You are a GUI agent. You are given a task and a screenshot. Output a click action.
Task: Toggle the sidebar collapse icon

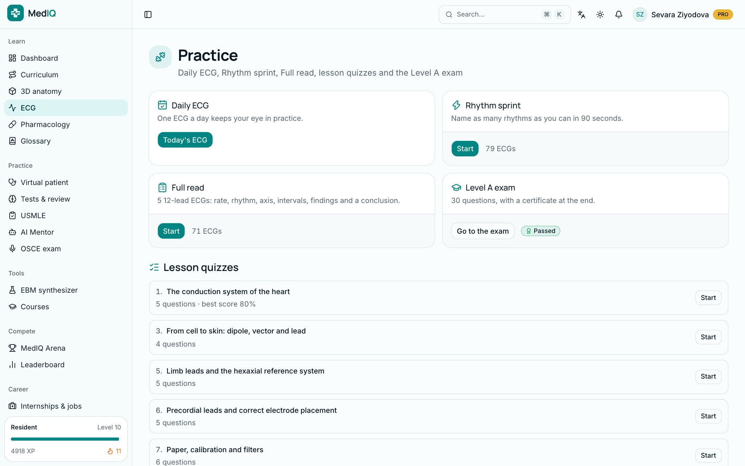[148, 14]
